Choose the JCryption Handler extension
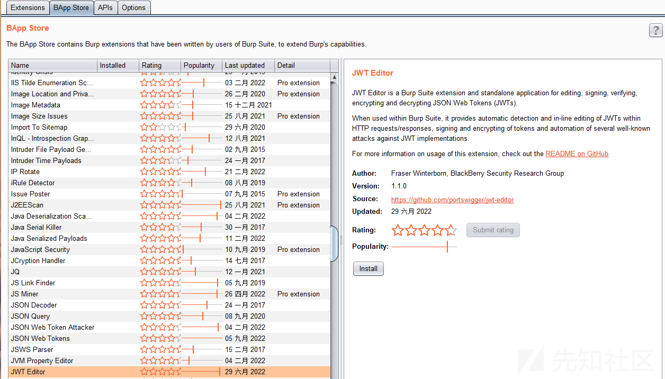The height and width of the screenshot is (379, 665). 38,260
